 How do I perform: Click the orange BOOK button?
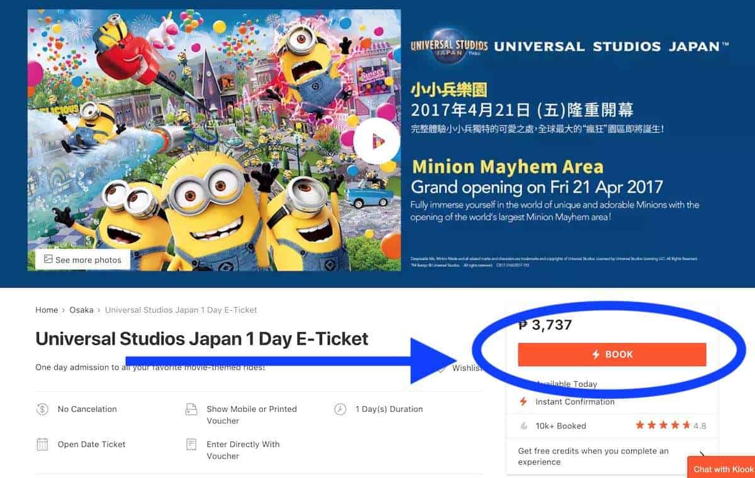pyautogui.click(x=612, y=354)
